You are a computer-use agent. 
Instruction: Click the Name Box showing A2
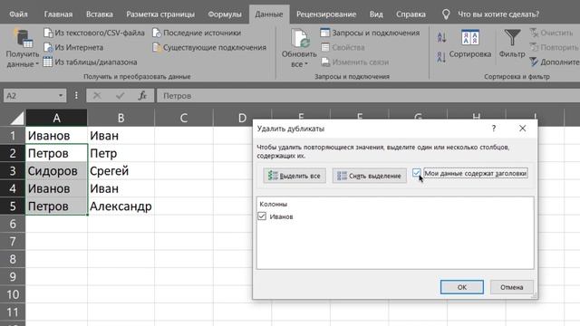[30, 96]
